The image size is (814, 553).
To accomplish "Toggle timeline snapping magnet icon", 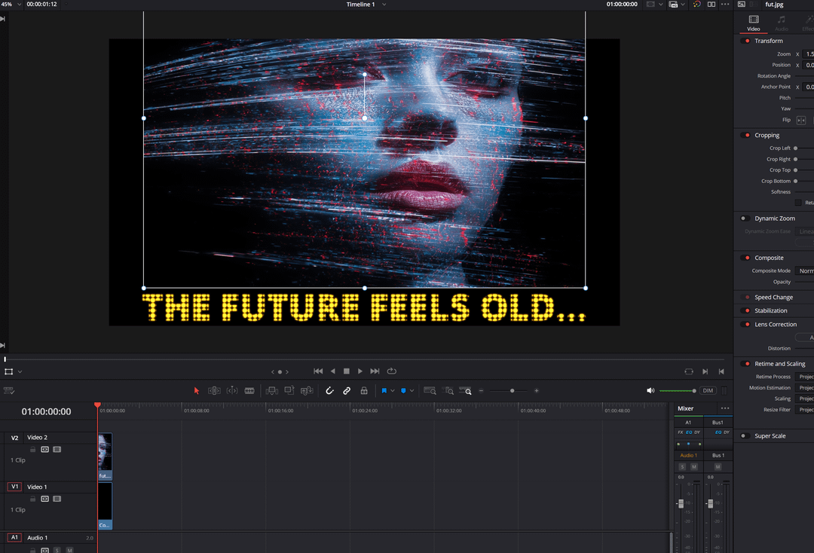I will pyautogui.click(x=329, y=391).
